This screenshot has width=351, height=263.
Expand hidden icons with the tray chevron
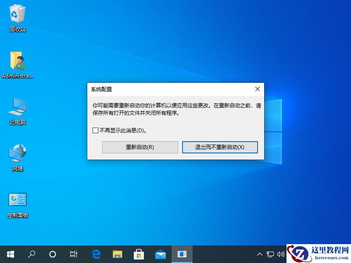(x=260, y=254)
